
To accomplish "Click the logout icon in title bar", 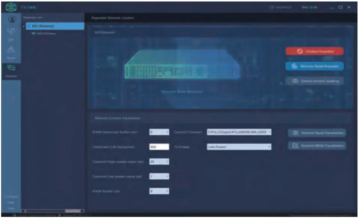I will tap(272, 7).
